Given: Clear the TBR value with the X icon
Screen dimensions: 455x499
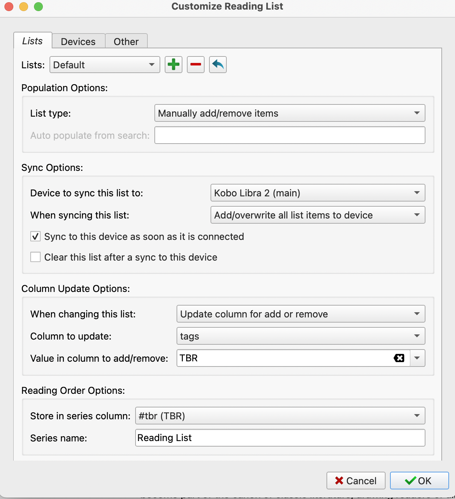Looking at the screenshot, I should click(399, 358).
